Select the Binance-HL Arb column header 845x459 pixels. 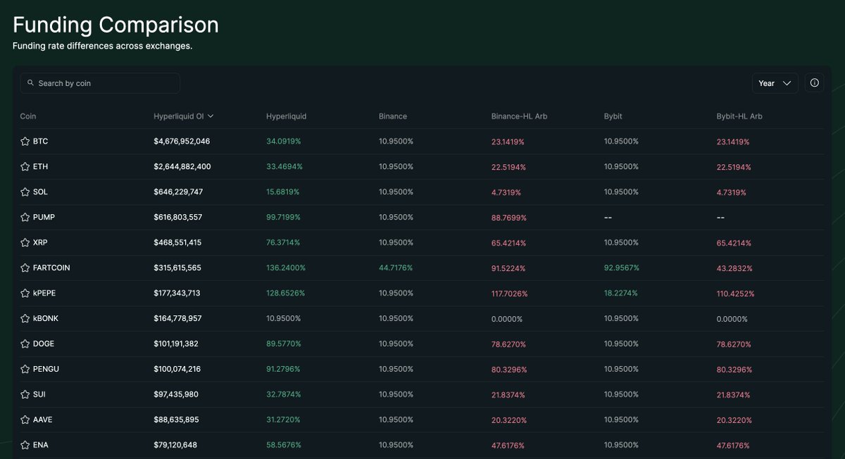coord(519,116)
